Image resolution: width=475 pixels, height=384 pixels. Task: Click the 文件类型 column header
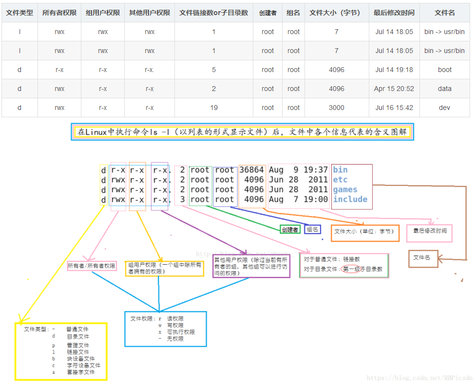point(19,13)
